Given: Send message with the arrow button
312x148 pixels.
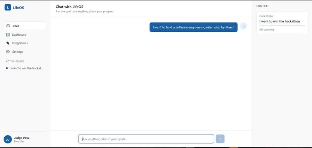Looking at the screenshot, I should (x=220, y=139).
